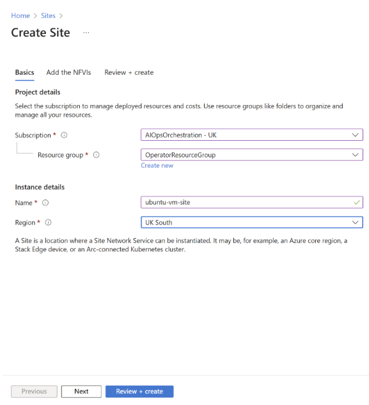The height and width of the screenshot is (405, 369).
Task: Expand the AIOpsOrchestration - UK subscription dropdown
Action: [x=252, y=135]
